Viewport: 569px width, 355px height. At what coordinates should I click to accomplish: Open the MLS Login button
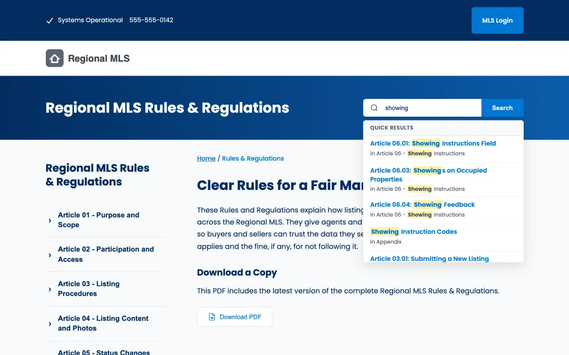[x=497, y=21]
